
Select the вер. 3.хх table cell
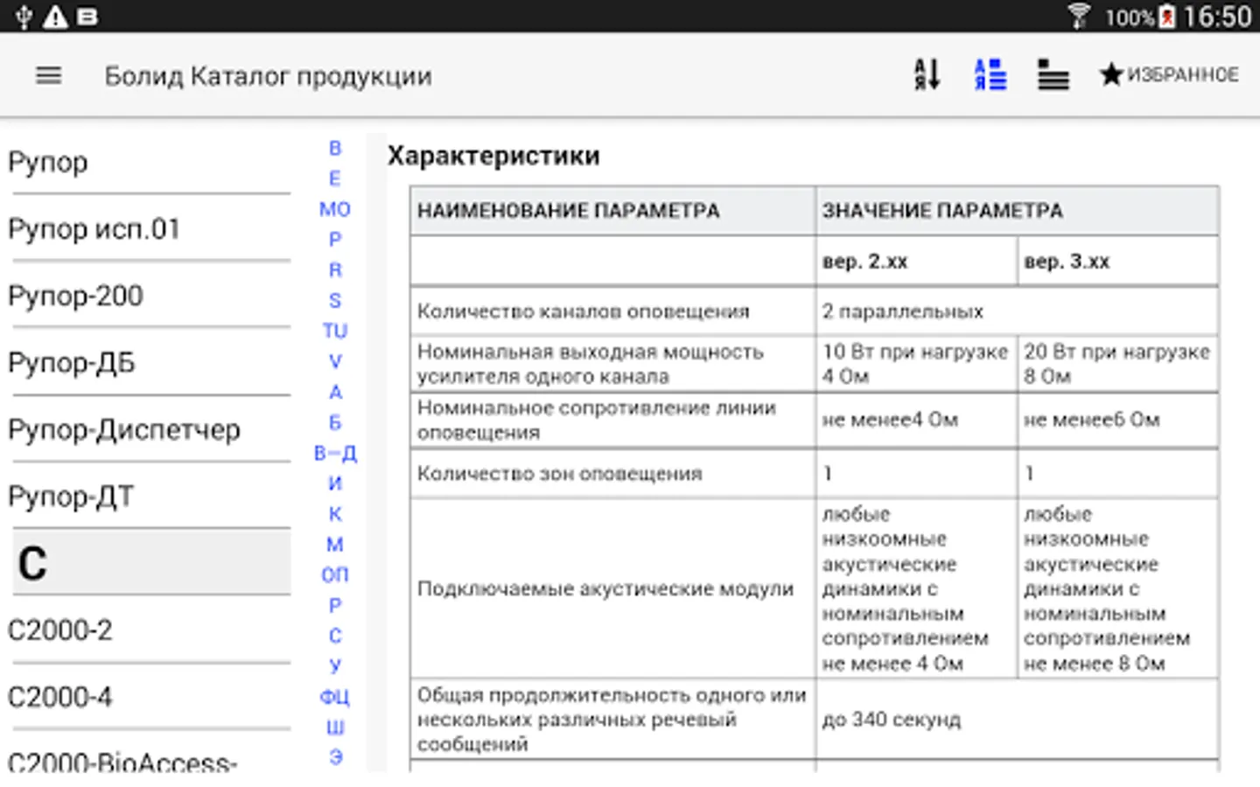[x=1118, y=261]
